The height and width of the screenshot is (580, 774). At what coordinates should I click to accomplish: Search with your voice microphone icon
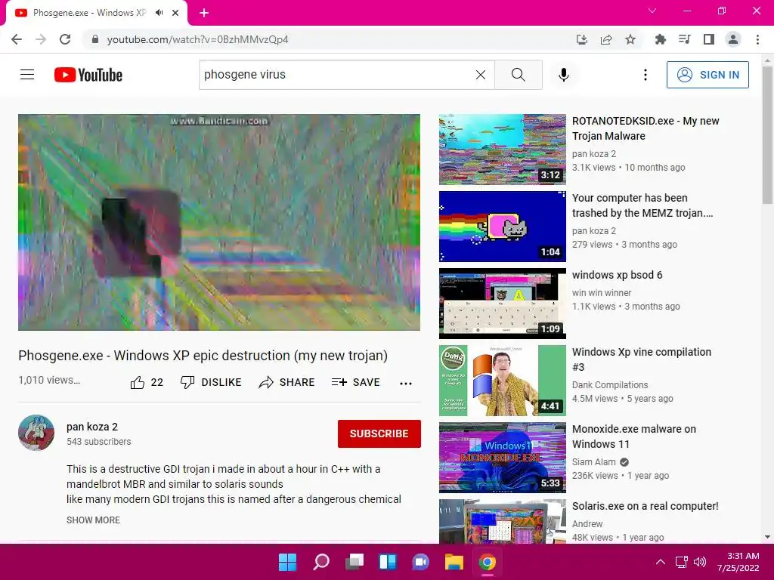563,75
